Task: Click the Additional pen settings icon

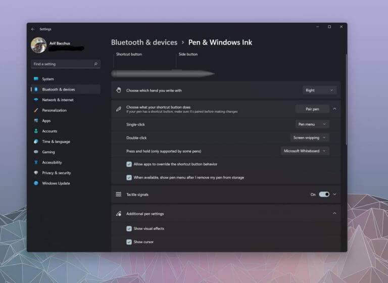Action: 119,213
